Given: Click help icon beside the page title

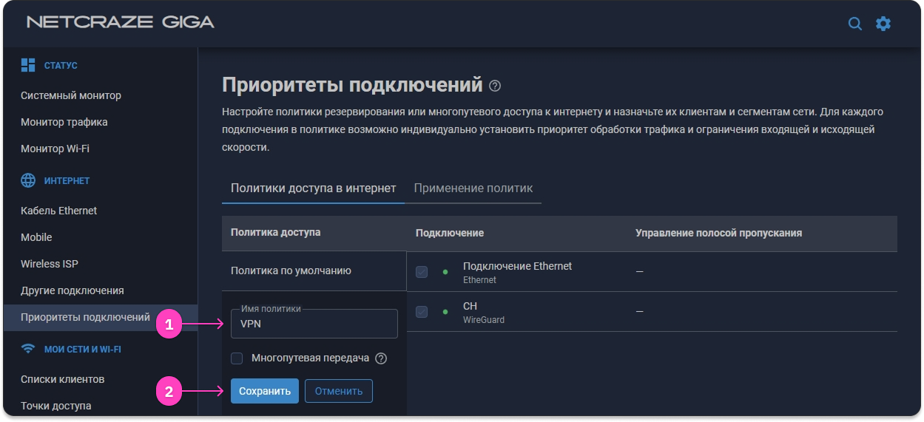Looking at the screenshot, I should point(495,86).
